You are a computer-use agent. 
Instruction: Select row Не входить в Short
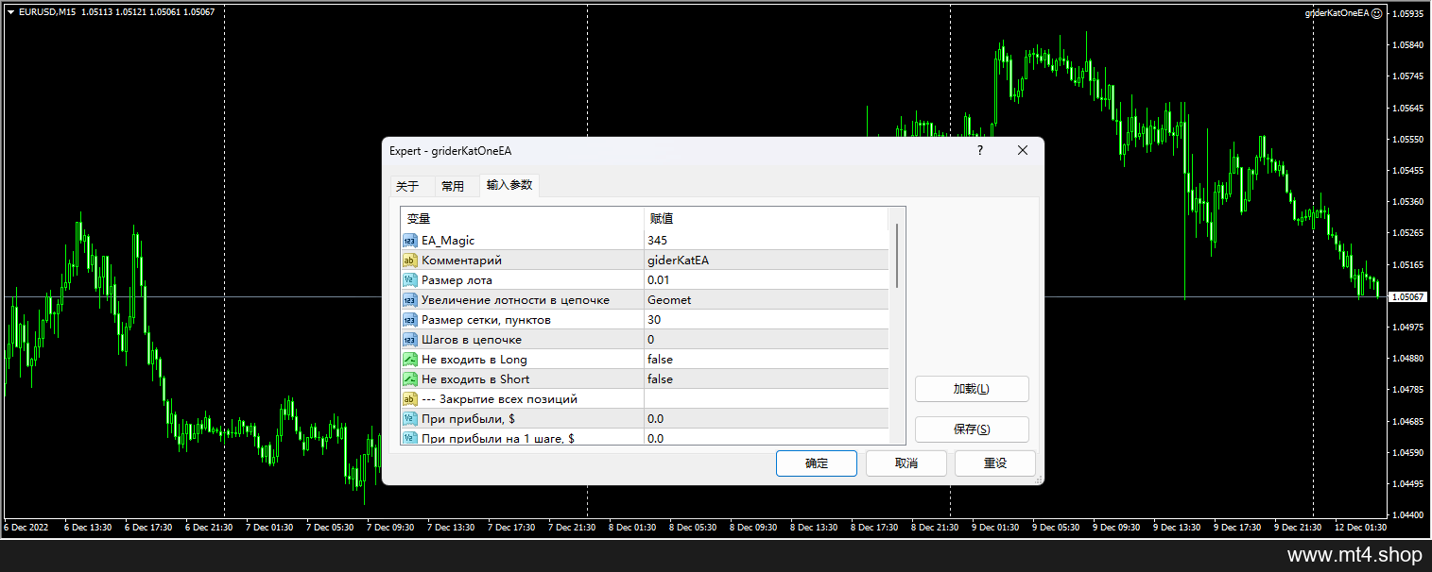pos(645,379)
